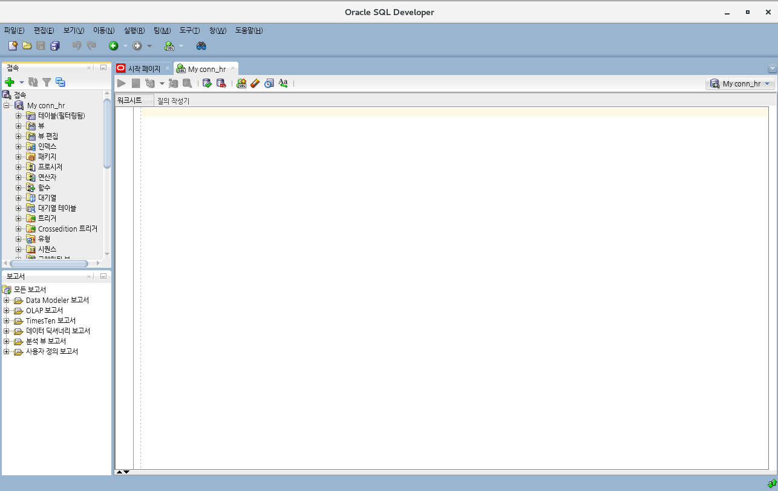The width and height of the screenshot is (778, 491).
Task: Click the Collapse All icon in connections toolbar
Action: click(x=60, y=82)
